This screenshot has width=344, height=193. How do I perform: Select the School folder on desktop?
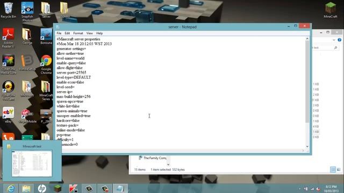click(x=64, y=10)
